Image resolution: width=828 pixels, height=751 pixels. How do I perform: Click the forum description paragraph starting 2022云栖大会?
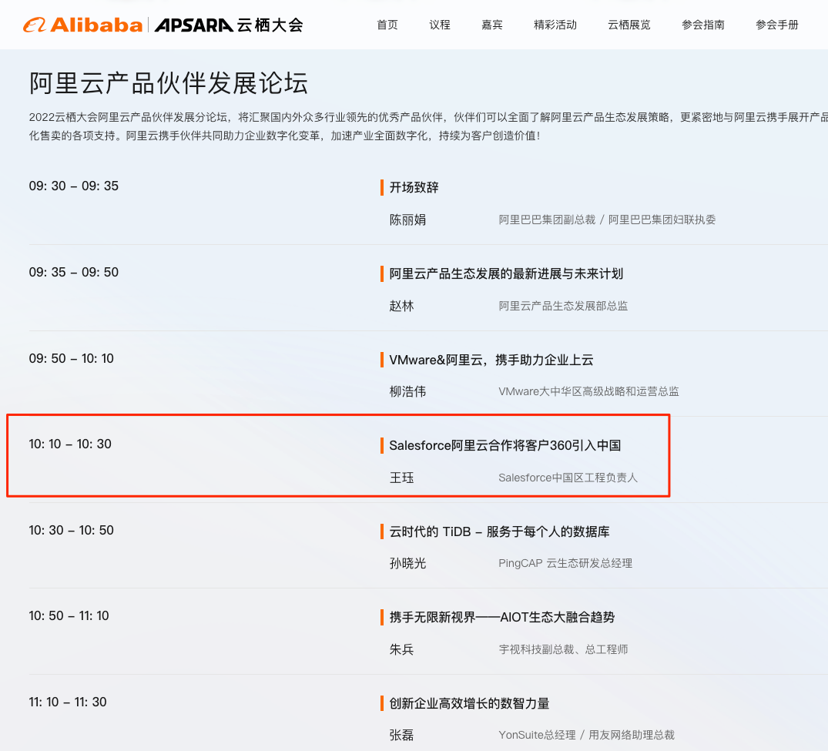tap(428, 126)
